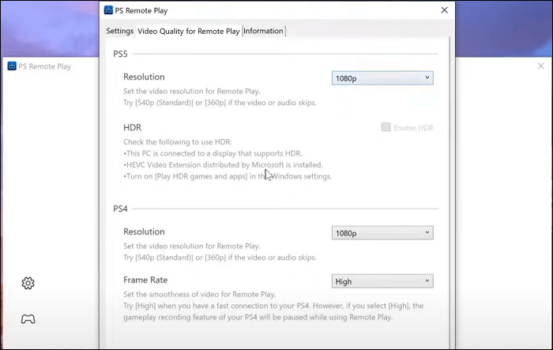Click the Frame Rate setting label

(x=145, y=280)
